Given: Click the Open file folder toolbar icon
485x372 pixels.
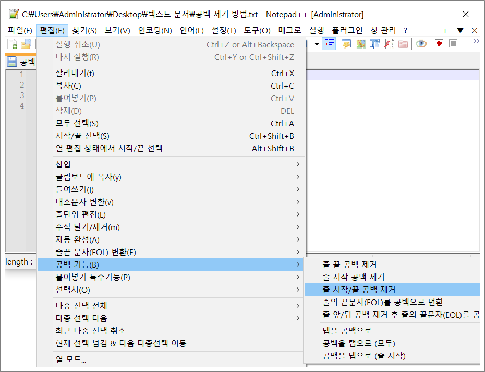Looking at the screenshot, I should coord(26,44).
